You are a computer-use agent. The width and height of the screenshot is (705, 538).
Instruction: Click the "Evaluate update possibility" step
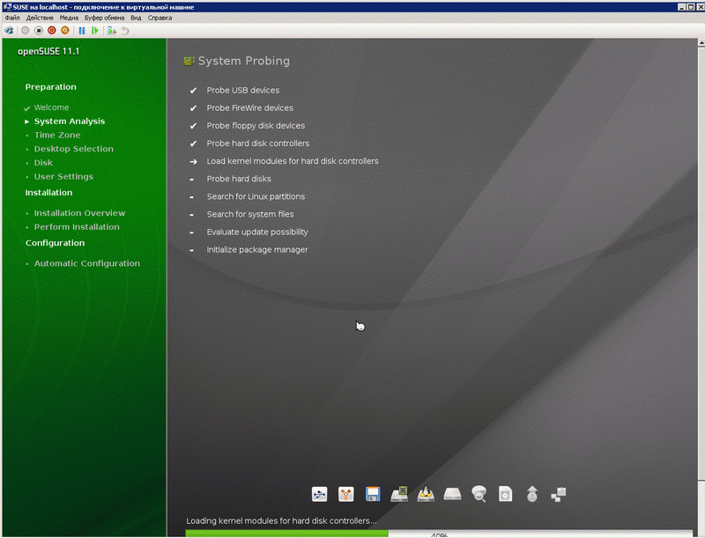(x=257, y=232)
